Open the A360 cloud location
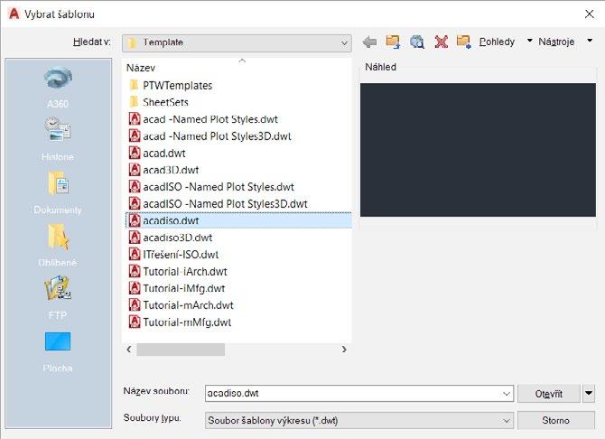605x439 pixels. (58, 88)
